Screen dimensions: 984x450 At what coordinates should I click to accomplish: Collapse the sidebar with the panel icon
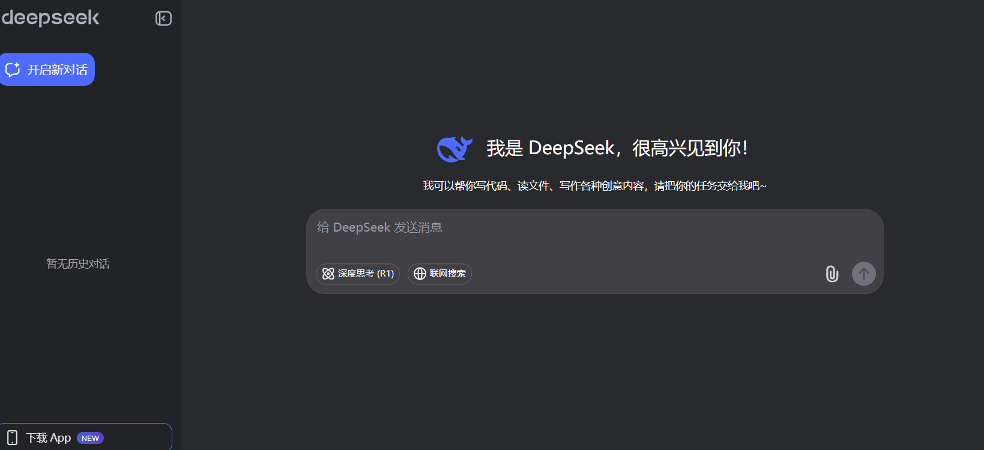pyautogui.click(x=163, y=19)
